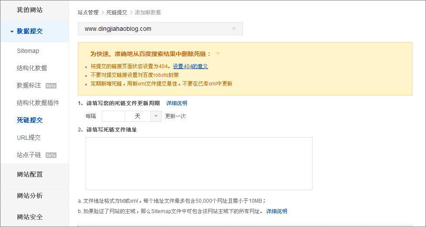426x227 pixels.
Task: Collapse the 数据提交 section arrow
Action: click(12, 32)
